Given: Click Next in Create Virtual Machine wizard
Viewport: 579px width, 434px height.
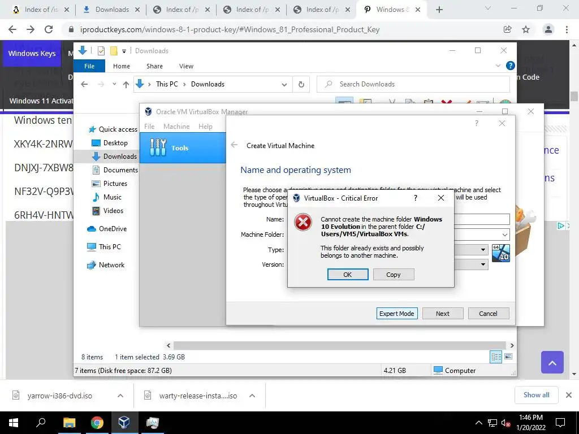Looking at the screenshot, I should point(442,313).
